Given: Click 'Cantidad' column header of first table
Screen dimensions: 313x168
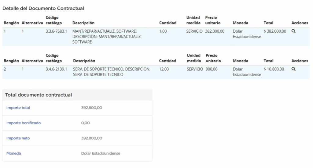Looking at the screenshot, I should pos(168,23).
